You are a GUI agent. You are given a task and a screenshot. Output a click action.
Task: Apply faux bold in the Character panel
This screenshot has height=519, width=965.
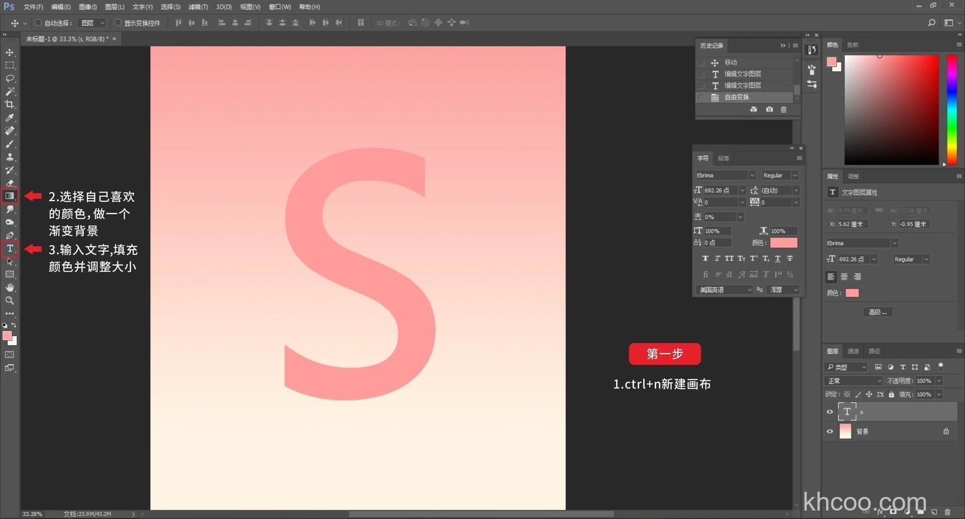coord(705,258)
